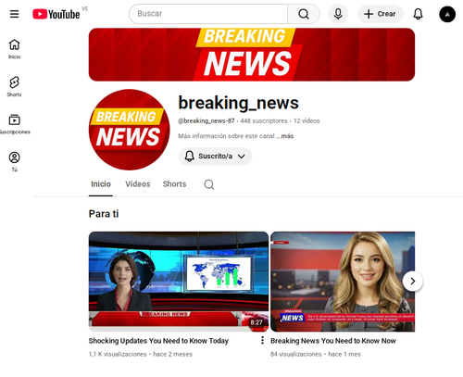Open title Breaking News You Need to Know Now

[x=333, y=341]
